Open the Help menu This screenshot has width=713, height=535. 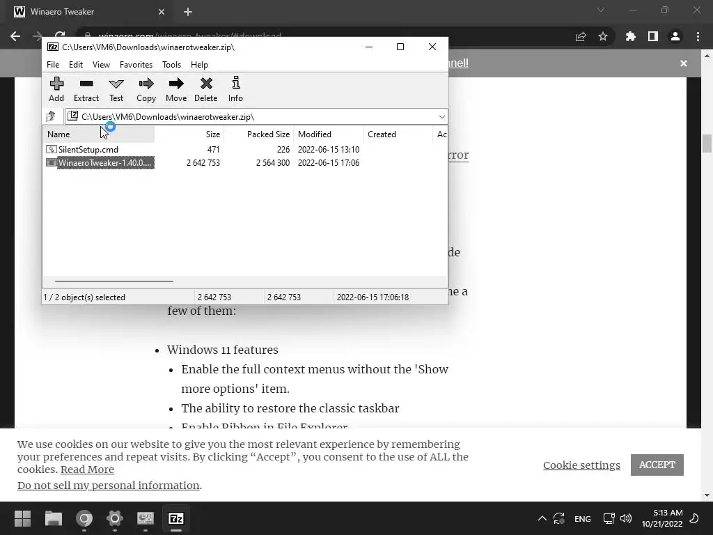click(x=199, y=65)
